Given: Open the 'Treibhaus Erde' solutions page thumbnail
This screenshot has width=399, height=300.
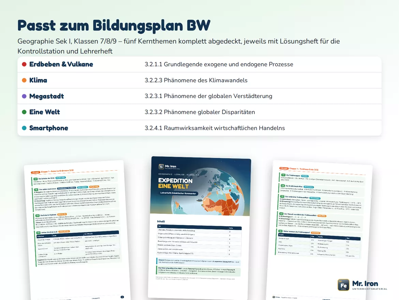Looking at the screenshot, I should [x=319, y=231].
